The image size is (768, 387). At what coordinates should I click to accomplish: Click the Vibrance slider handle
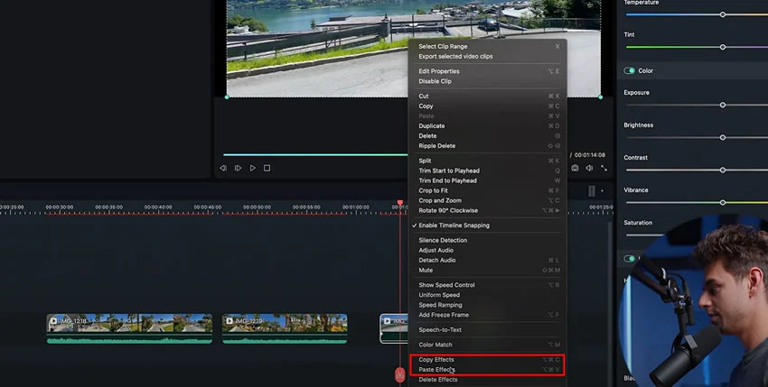tap(723, 203)
